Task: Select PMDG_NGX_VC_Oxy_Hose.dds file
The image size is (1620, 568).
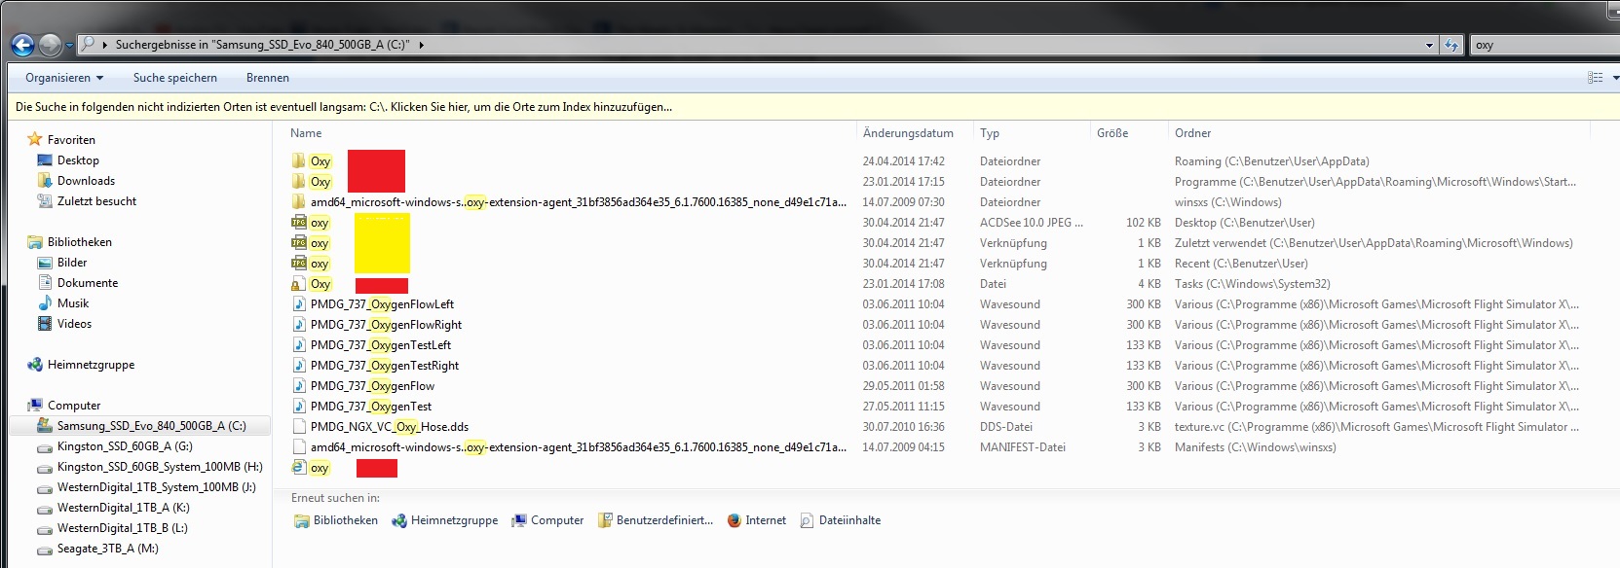Action: click(x=390, y=427)
